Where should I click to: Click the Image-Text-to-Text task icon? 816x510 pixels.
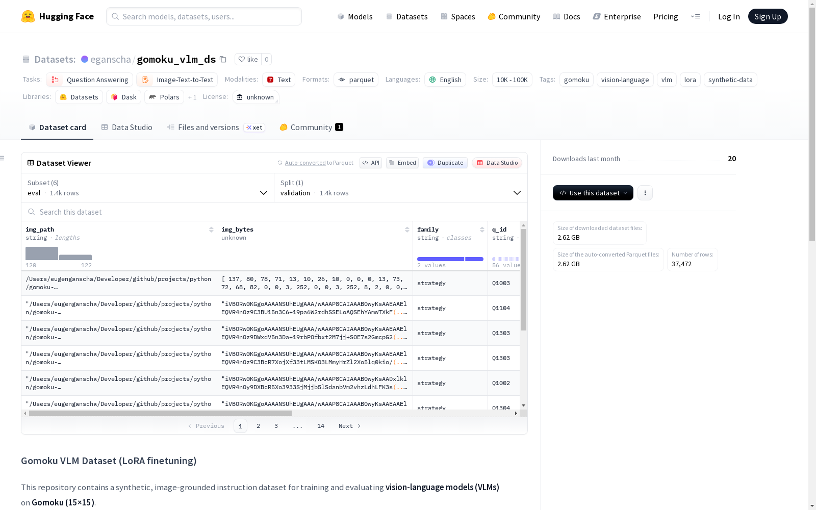145,80
